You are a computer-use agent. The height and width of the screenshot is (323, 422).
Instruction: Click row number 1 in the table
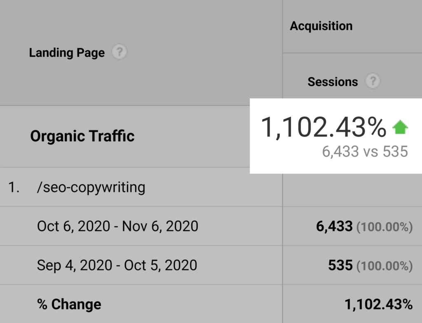click(x=14, y=188)
